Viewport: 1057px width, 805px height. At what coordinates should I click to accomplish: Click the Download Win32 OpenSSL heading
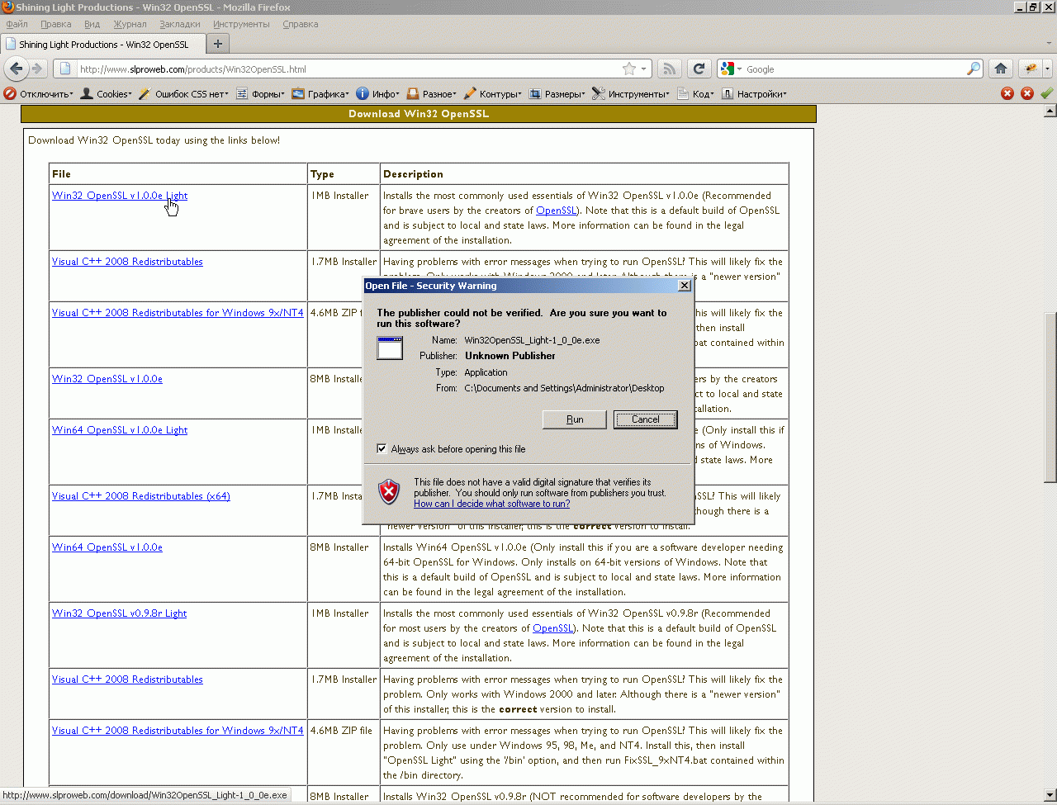pyautogui.click(x=419, y=114)
